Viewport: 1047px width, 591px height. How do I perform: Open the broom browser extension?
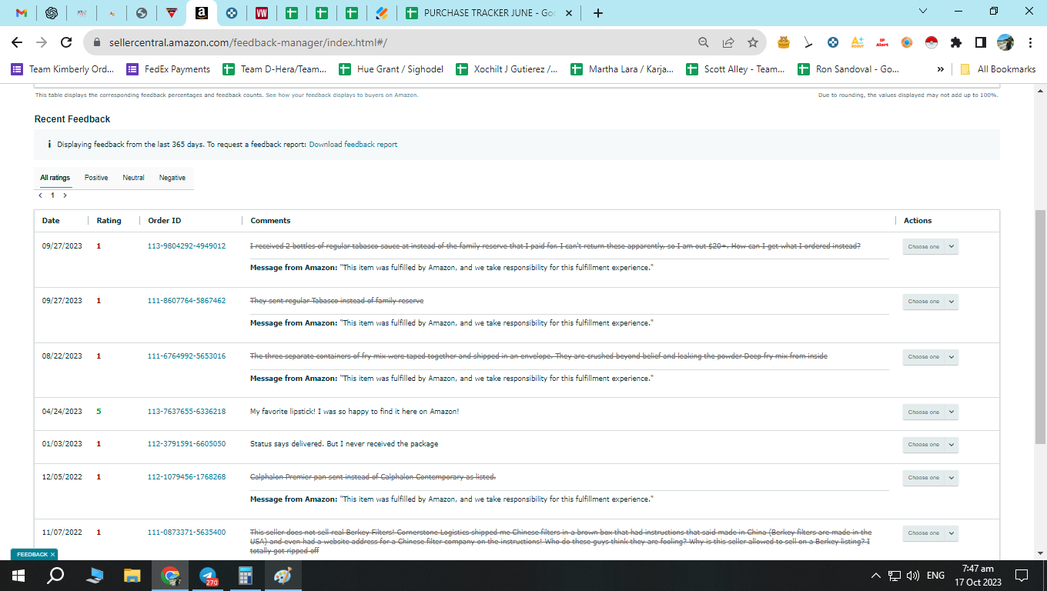click(808, 42)
